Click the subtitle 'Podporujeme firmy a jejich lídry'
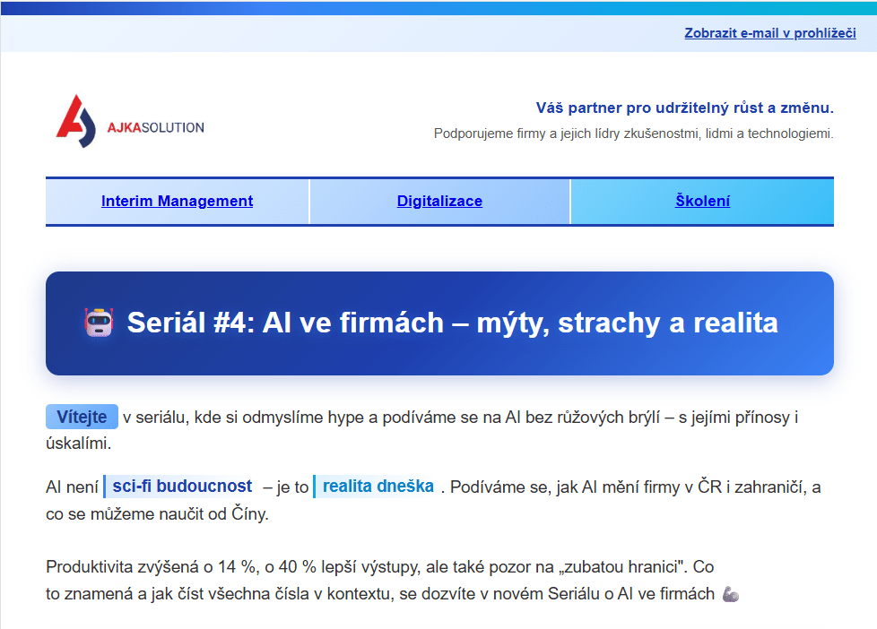The width and height of the screenshot is (877, 629). coord(633,134)
